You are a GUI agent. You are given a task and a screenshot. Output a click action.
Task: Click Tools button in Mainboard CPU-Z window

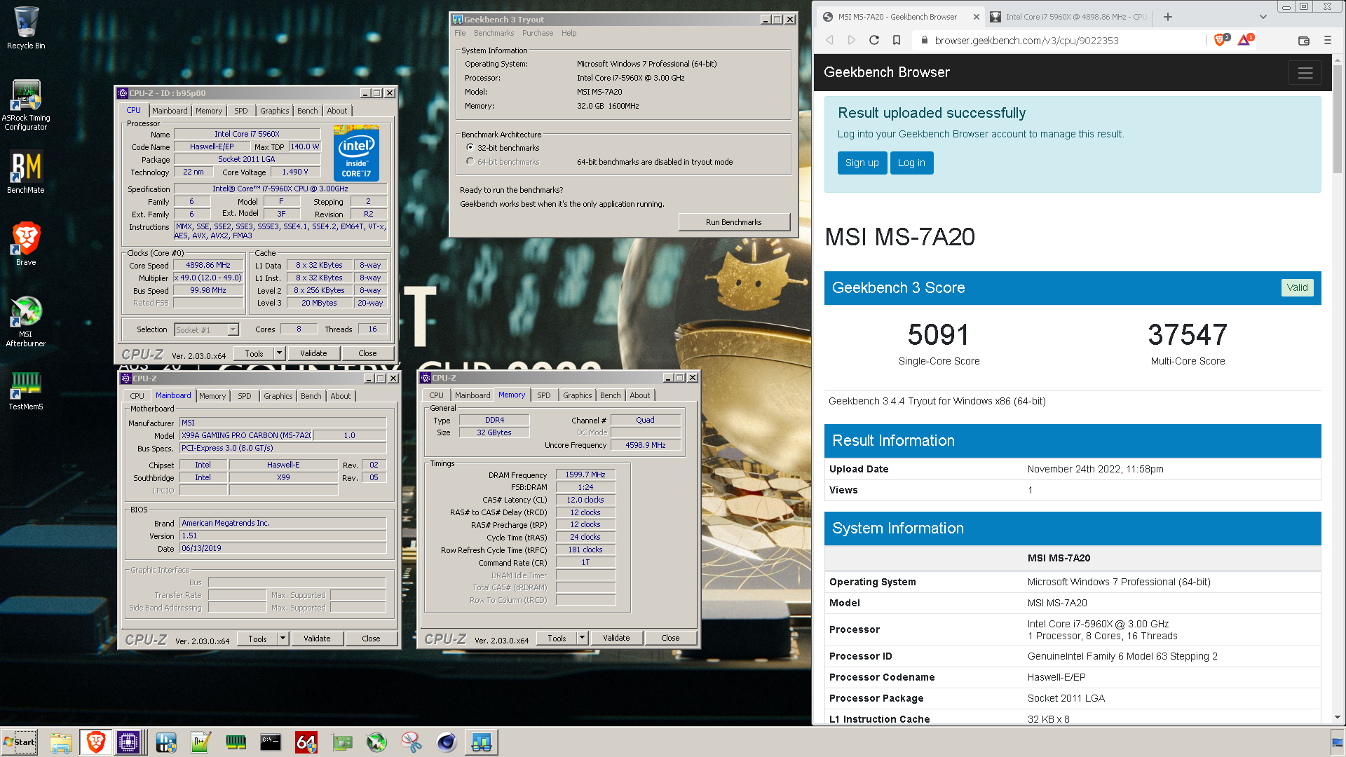[x=257, y=639]
